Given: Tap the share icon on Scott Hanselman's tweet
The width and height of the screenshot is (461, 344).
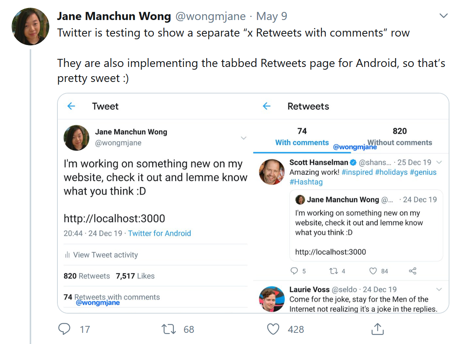Looking at the screenshot, I should (412, 271).
